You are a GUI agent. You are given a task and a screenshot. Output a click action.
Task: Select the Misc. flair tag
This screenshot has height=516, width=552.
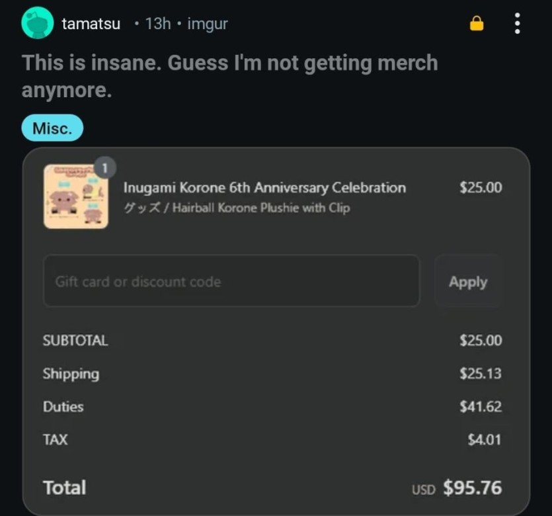point(52,128)
